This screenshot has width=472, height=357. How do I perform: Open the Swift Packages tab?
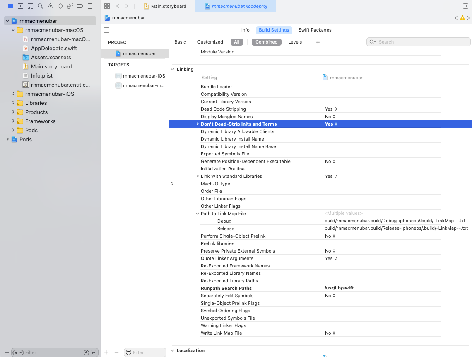(315, 30)
